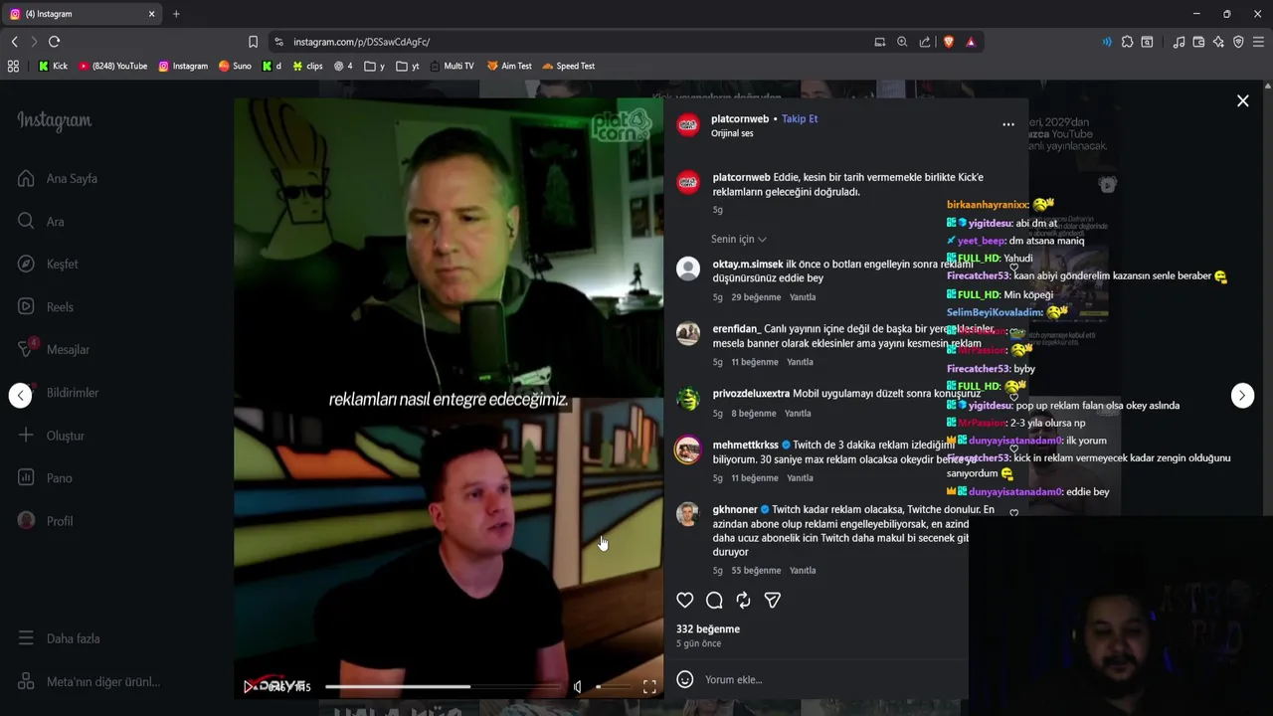Image resolution: width=1273 pixels, height=716 pixels.
Task: Go to the previous post arrow
Action: click(x=21, y=395)
